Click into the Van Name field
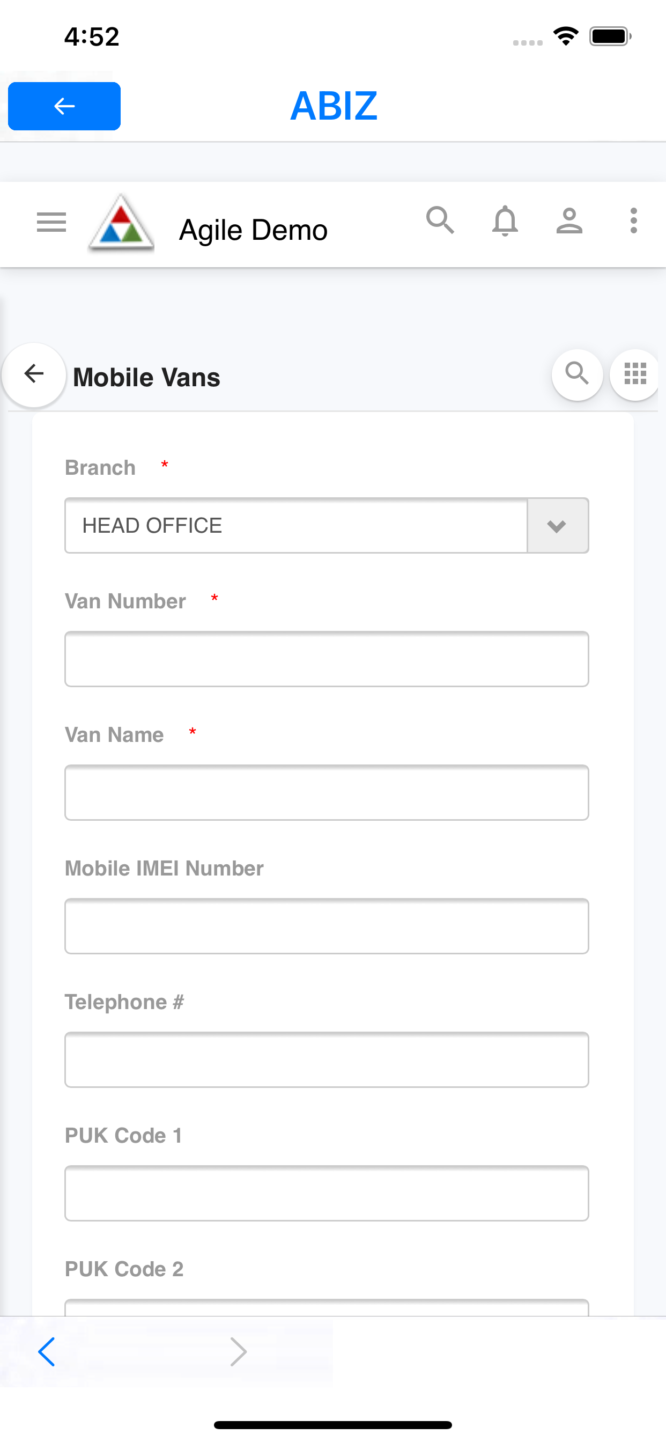 [326, 793]
